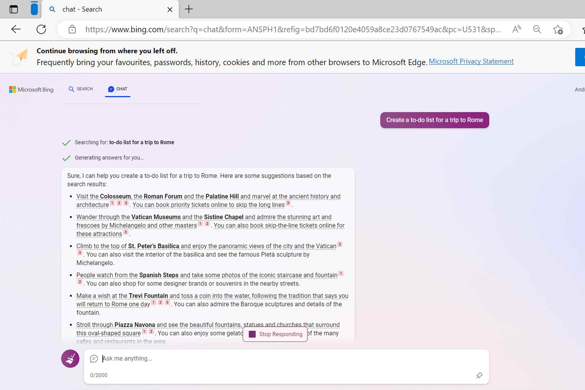Switch to the SEARCH tab
Viewport: 585px width, 390px height.
pyautogui.click(x=81, y=89)
